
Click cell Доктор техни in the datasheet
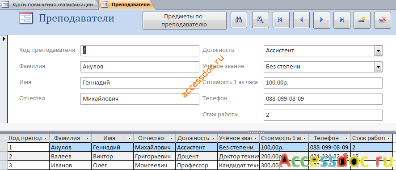point(238,157)
